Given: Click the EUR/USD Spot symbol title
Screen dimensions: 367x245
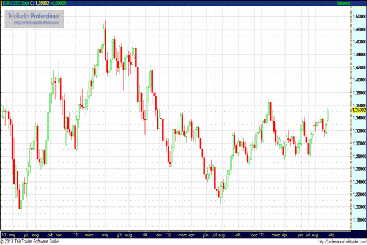Looking at the screenshot, I should 15,4.
